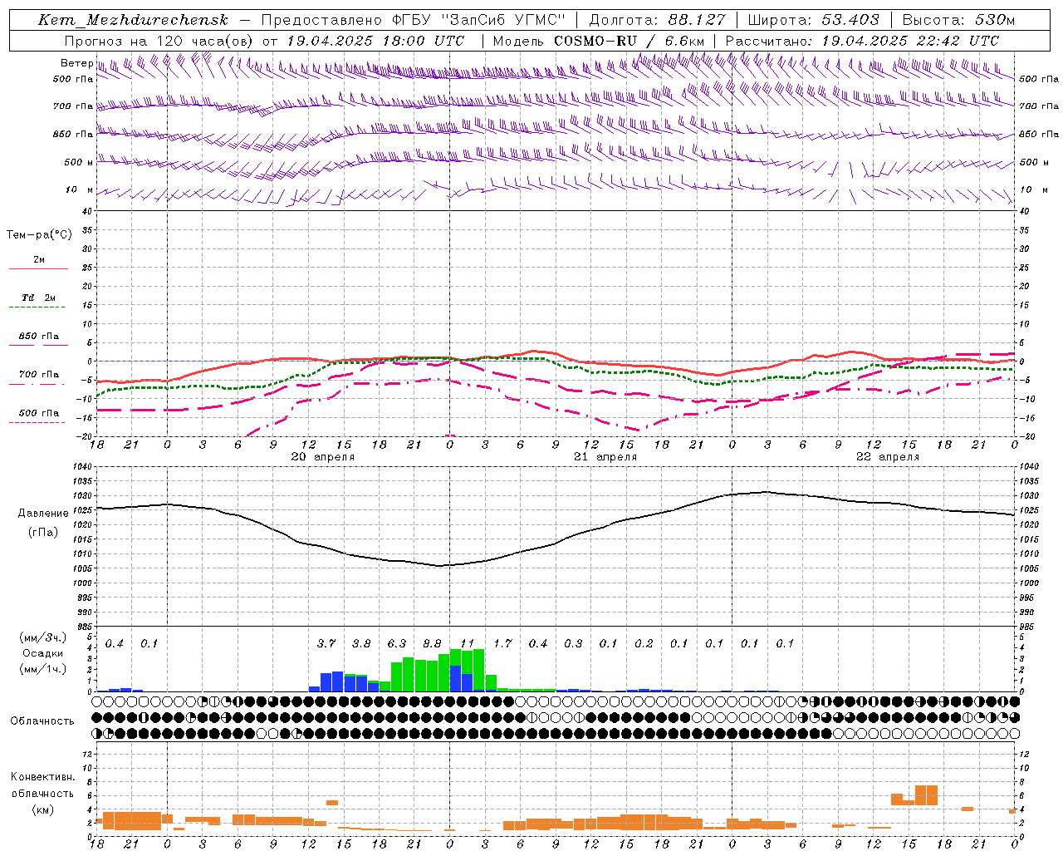1063x851 pixels.
Task: Click the '0.2' precipitation amount value
Action: (644, 643)
